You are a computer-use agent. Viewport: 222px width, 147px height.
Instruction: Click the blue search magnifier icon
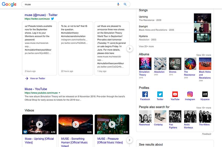tap(125, 4)
